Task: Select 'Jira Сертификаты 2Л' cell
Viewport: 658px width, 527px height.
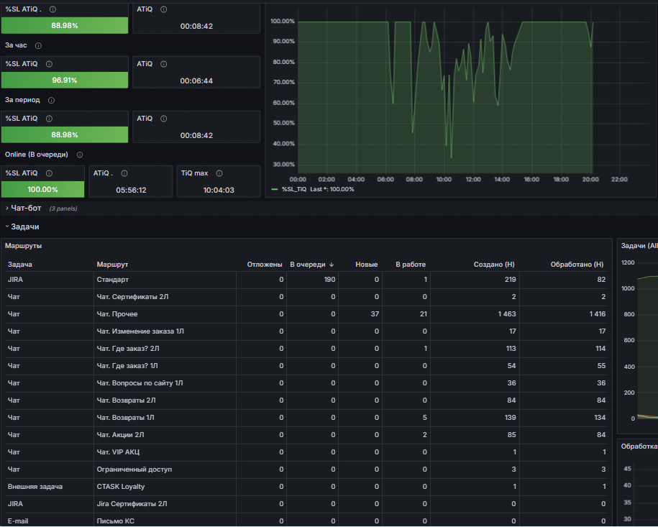Action: [x=165, y=504]
